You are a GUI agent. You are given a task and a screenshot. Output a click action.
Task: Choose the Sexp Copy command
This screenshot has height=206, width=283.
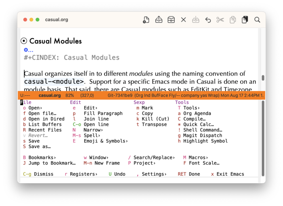[145, 113]
